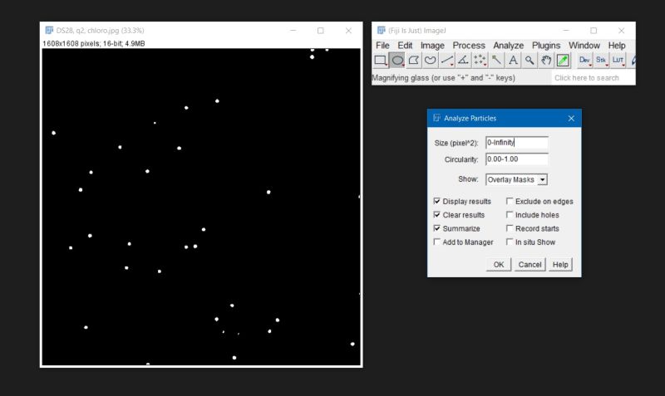Screen dimensions: 665x396
Task: Select the Oval selection tool
Action: (397, 61)
